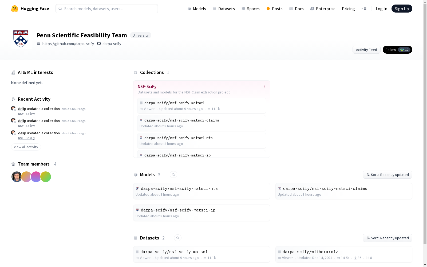Open nsf-scify-matsci-claims in the collection
Screen dimensions: 427x267
[201, 123]
